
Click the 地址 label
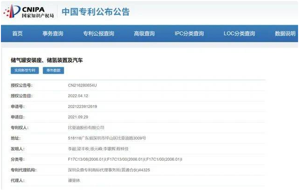point(15,138)
